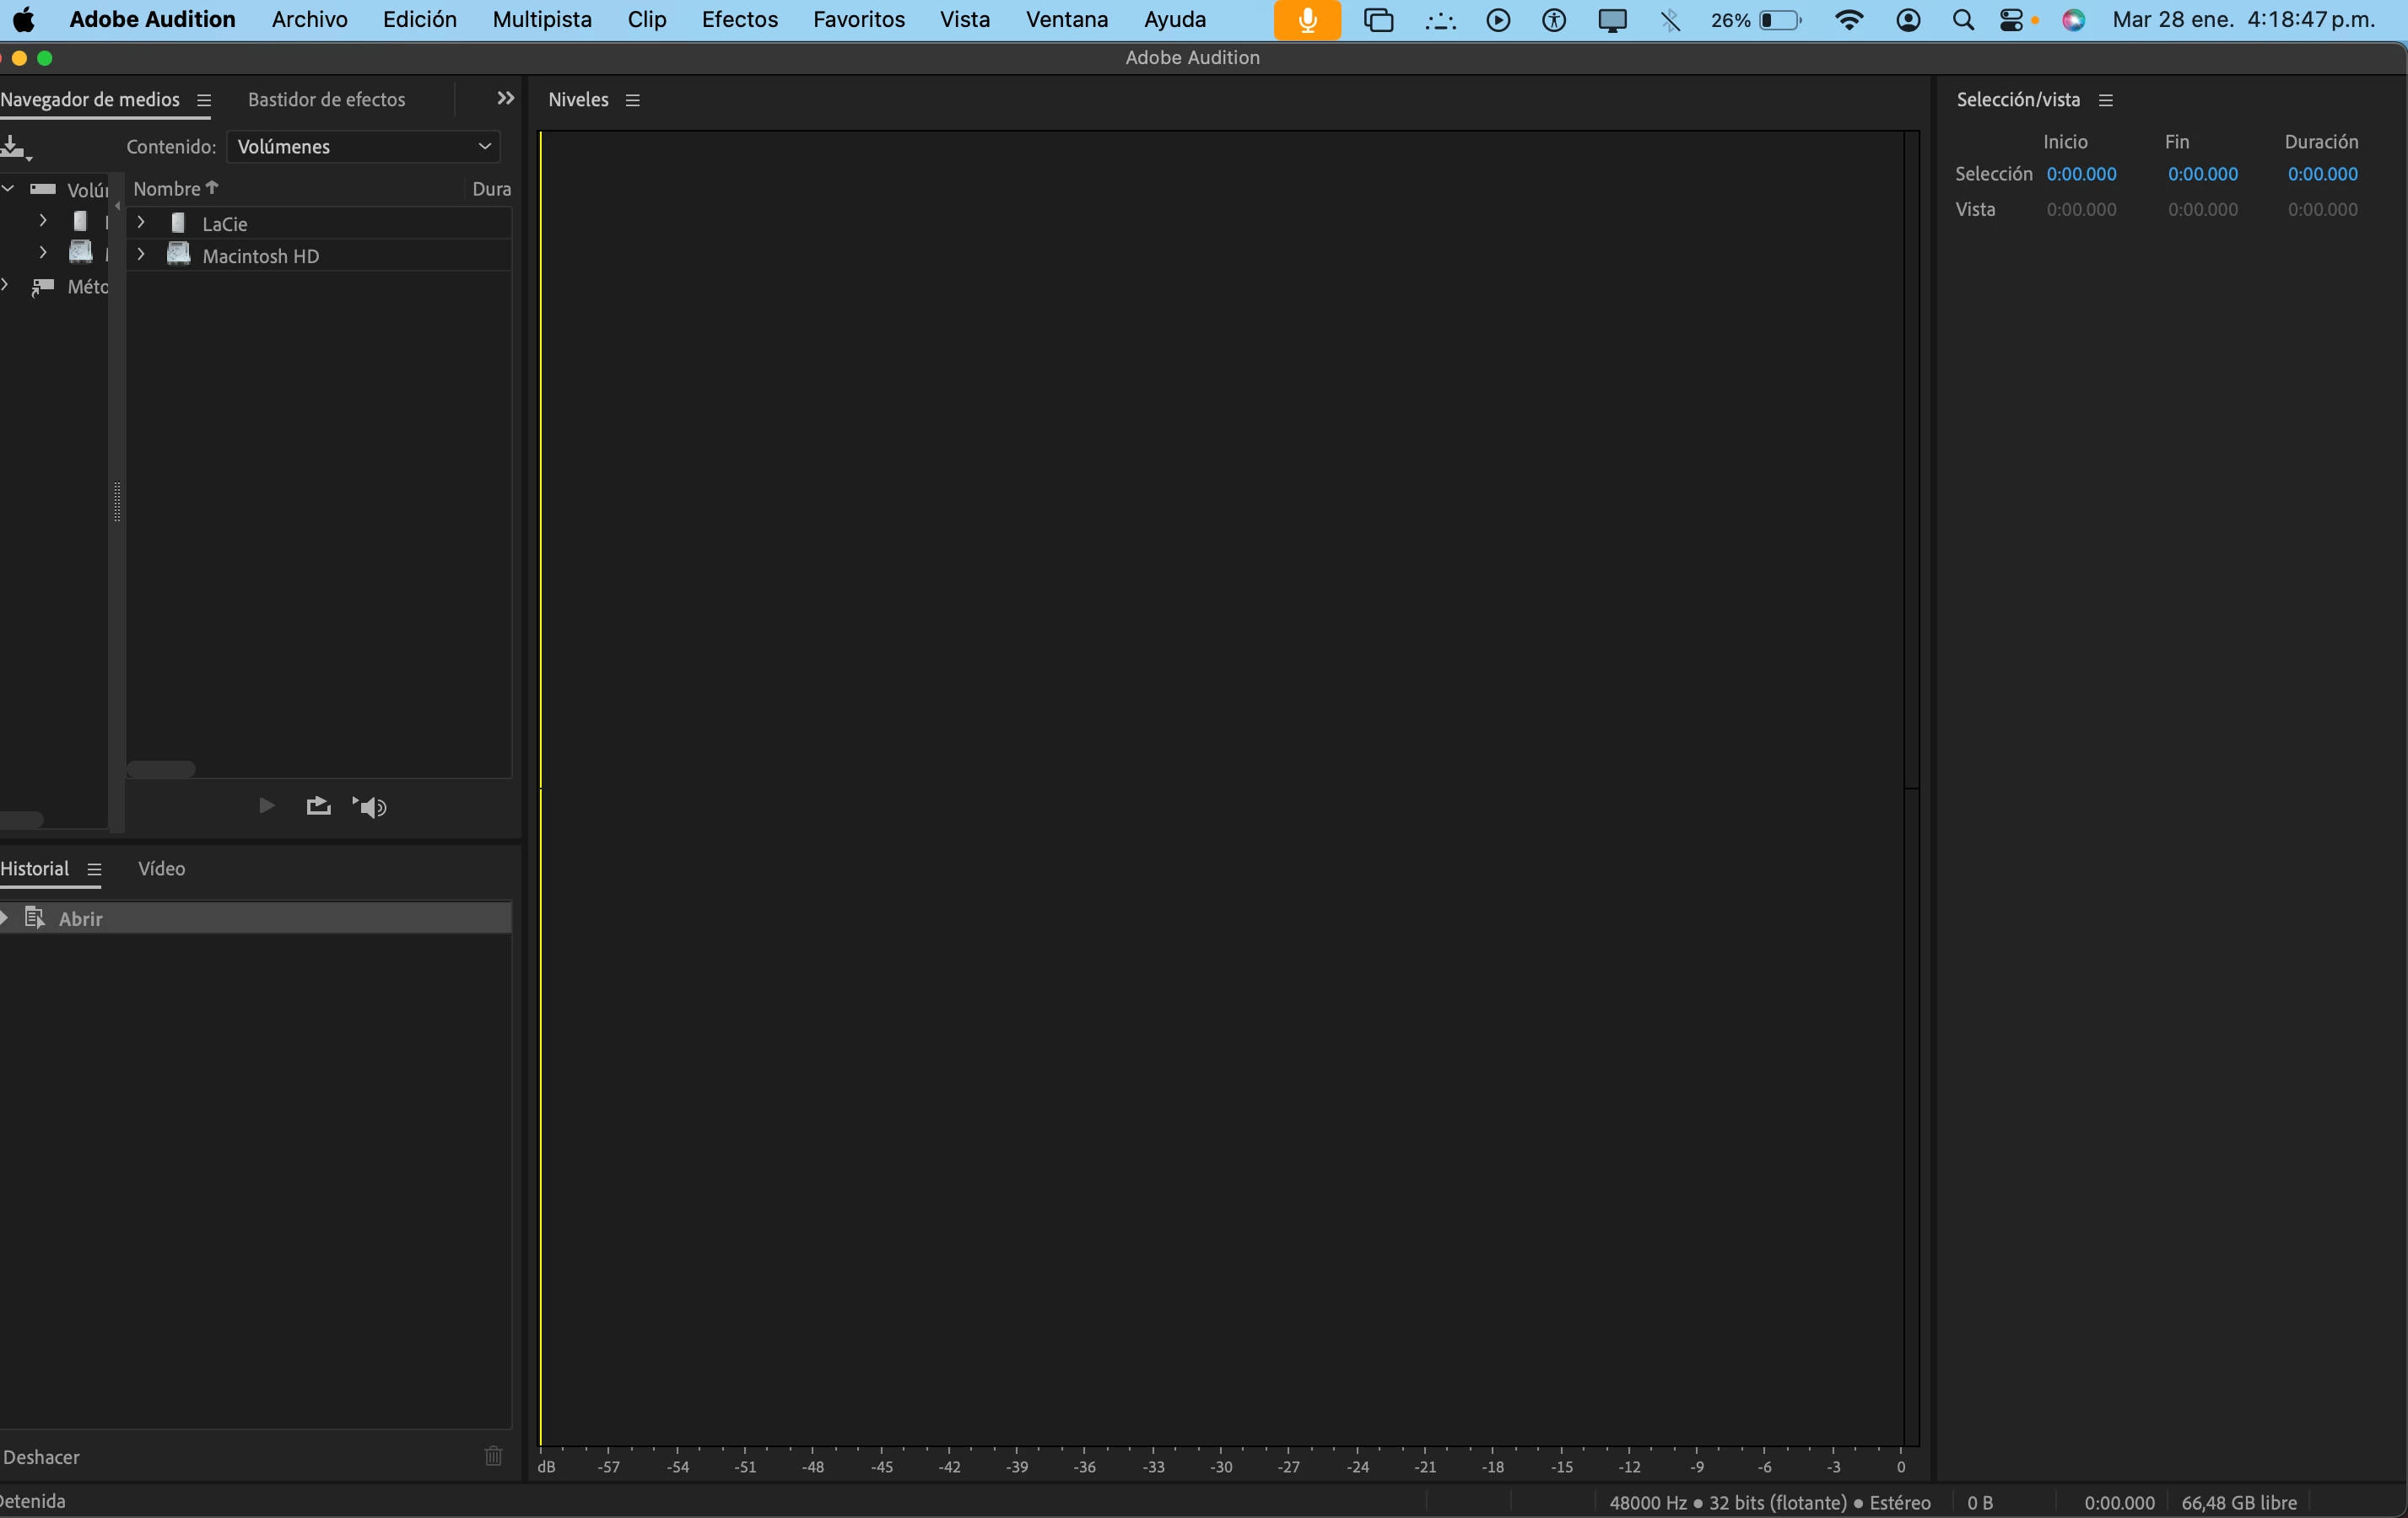Toggle loop playback icon in media browser

(318, 805)
